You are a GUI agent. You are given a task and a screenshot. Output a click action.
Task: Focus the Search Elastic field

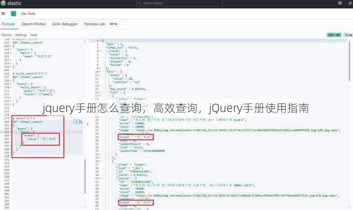[179, 3]
